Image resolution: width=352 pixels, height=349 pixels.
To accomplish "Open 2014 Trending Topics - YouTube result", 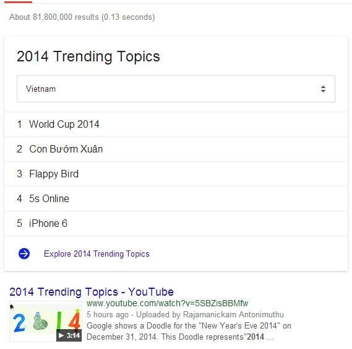I will (x=92, y=292).
